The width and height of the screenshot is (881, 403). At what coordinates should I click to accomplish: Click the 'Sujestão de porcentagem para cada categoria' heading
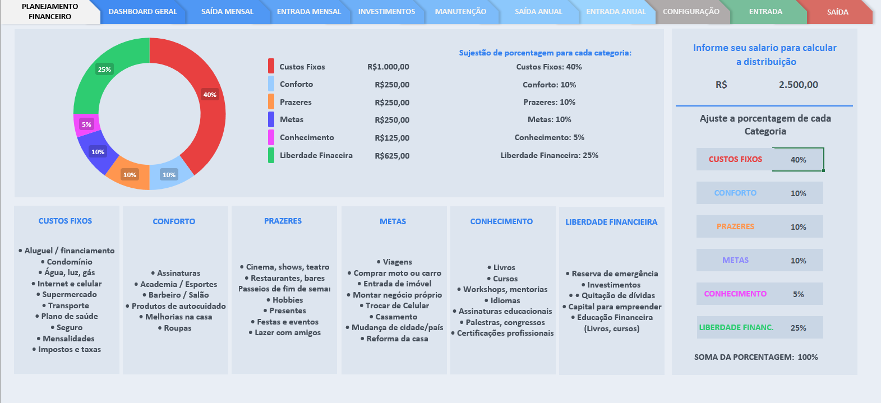[545, 53]
